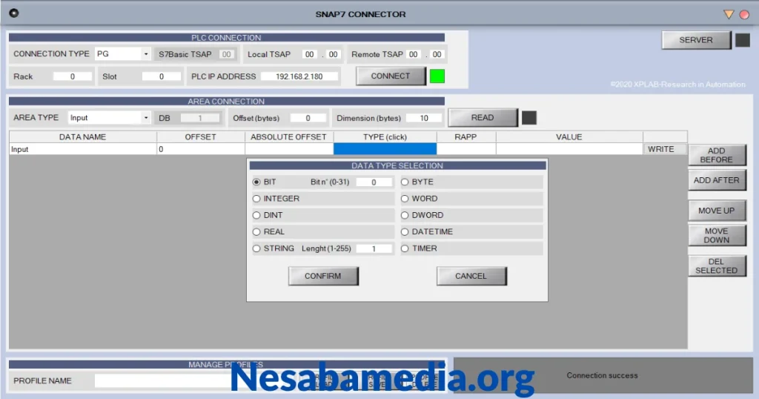Click the PROFILE NAME input field
The image size is (759, 399).
(x=165, y=380)
